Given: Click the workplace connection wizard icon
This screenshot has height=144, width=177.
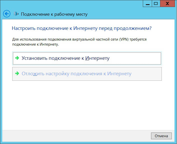Looking at the screenshot, I should pos(16,14).
